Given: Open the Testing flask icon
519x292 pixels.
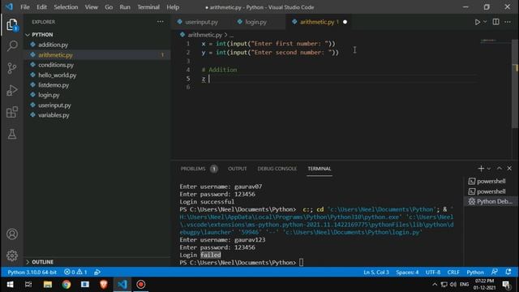Looking at the screenshot, I should tap(12, 134).
